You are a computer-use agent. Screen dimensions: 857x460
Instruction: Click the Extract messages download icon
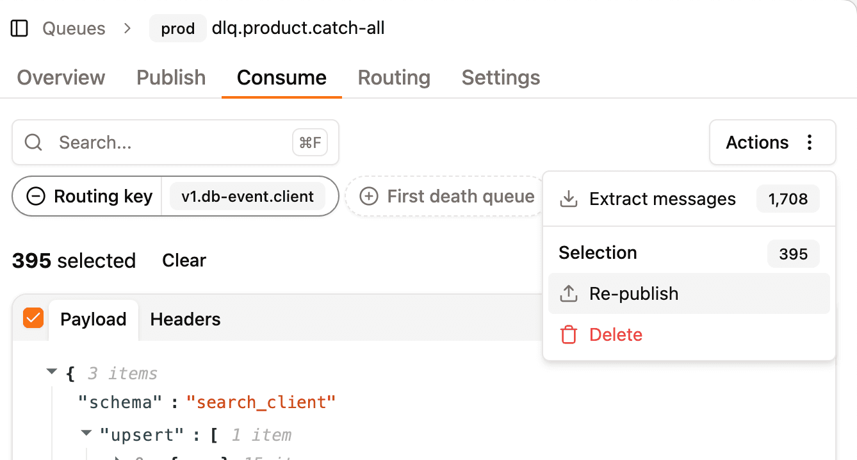point(568,199)
